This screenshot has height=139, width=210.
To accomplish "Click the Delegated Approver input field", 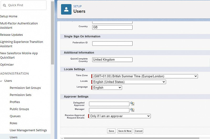I will tap(109, 104).
